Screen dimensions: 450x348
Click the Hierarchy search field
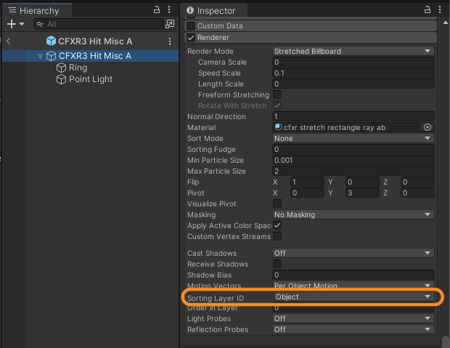point(99,24)
